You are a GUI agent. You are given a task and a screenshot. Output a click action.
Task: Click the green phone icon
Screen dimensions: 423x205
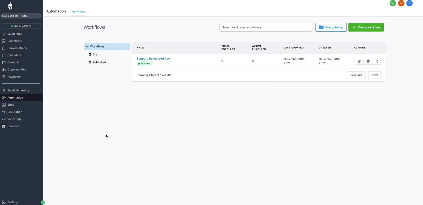(393, 3)
